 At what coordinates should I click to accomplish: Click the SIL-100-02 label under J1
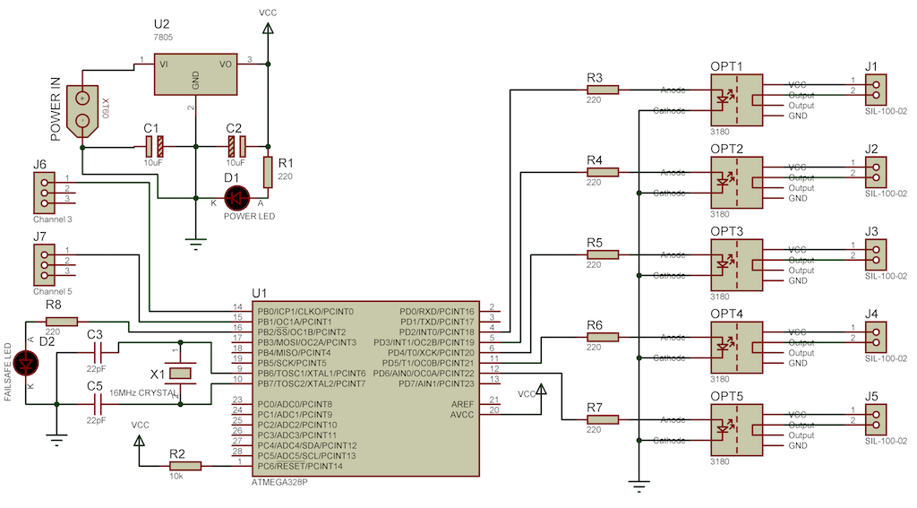(886, 111)
